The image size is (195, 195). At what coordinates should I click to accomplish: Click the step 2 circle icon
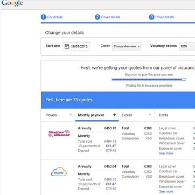pos(97,17)
